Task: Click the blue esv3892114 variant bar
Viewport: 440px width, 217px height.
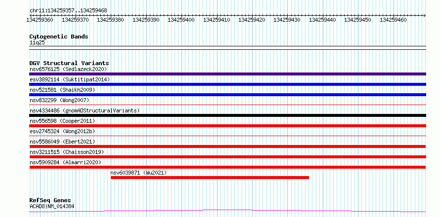Action: point(227,84)
